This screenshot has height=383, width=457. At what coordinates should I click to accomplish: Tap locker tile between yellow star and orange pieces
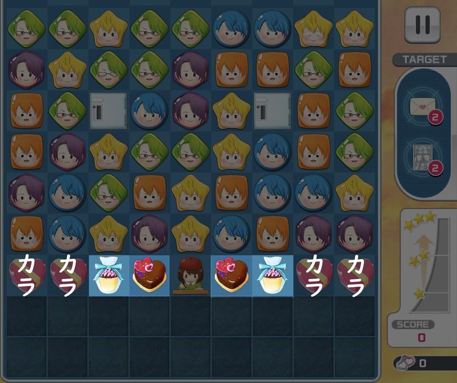pyautogui.click(x=272, y=111)
